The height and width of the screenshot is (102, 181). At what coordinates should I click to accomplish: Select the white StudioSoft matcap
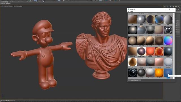pyautogui.click(x=150, y=73)
